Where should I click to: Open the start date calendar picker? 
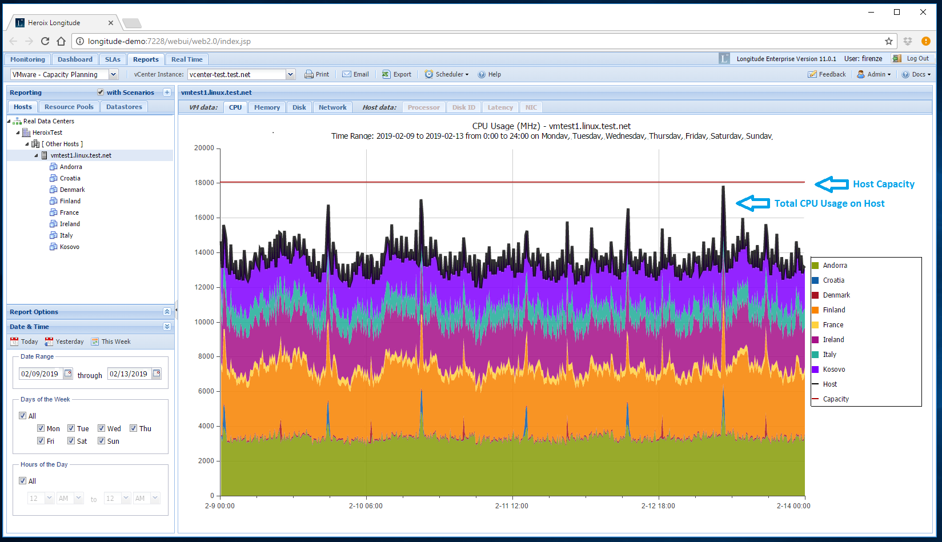[x=68, y=374]
